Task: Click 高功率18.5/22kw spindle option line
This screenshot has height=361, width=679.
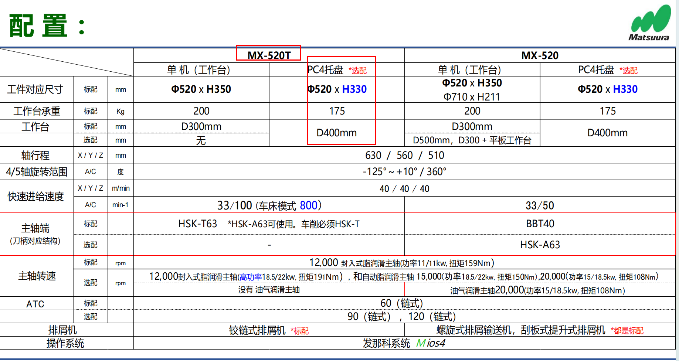Action: (x=404, y=277)
